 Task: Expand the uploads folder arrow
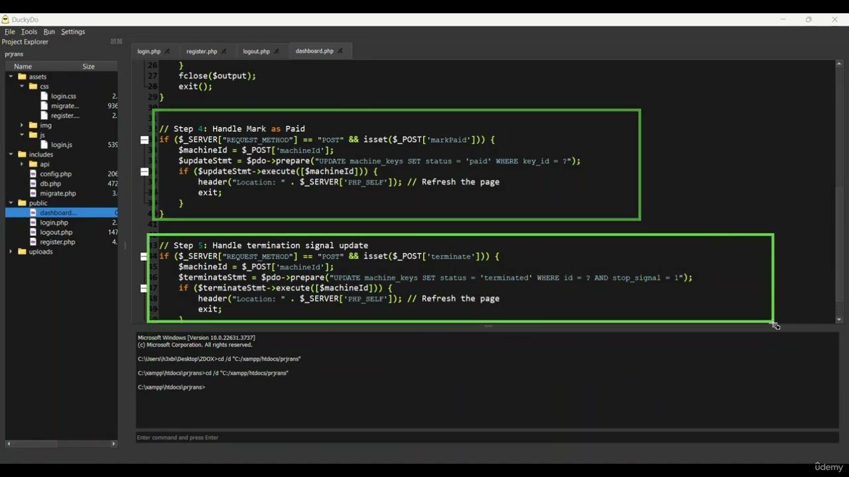[x=11, y=252]
